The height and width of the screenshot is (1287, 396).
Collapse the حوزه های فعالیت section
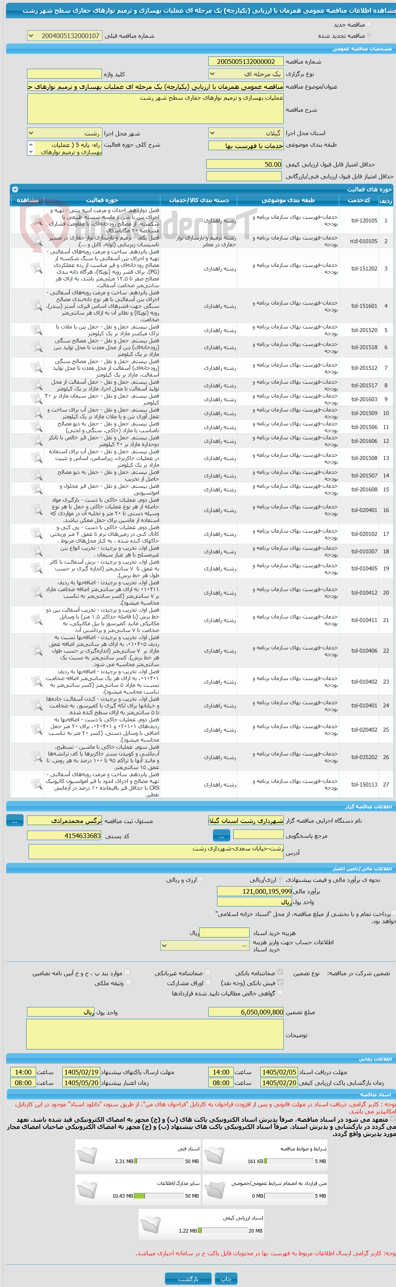pos(15,189)
